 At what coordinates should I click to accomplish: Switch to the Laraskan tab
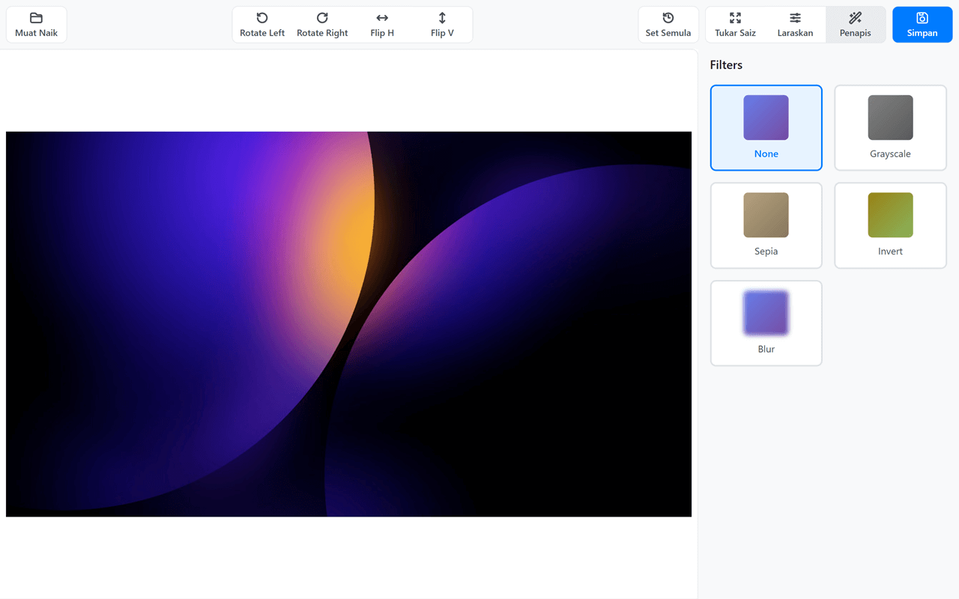click(796, 25)
